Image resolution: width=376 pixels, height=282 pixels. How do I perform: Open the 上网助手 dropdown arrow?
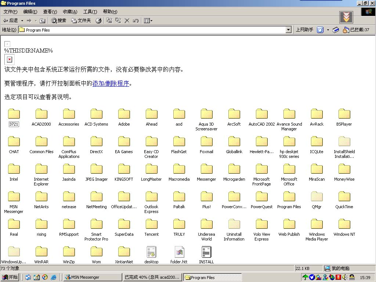point(328,30)
